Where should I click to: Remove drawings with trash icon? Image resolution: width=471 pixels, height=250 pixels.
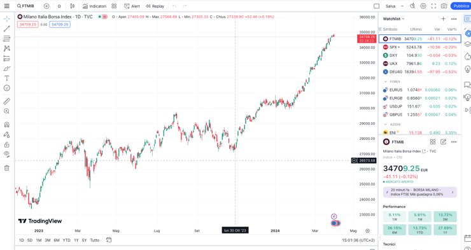(x=6, y=168)
